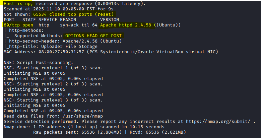Click the "Nmap done" summary line
Screen dimensions: 261x138
pyautogui.click(x=84, y=127)
